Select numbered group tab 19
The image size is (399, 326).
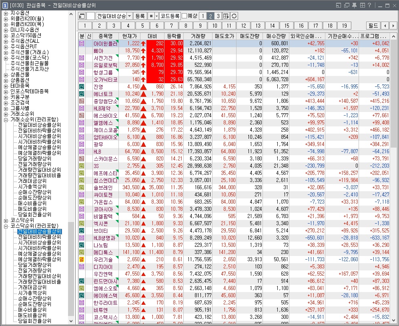coord(344,26)
